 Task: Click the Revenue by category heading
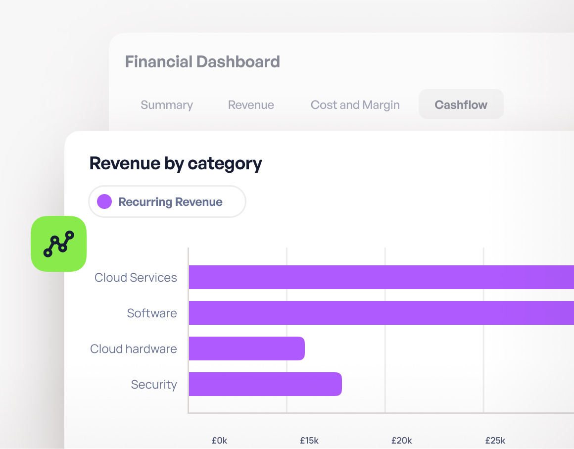176,163
